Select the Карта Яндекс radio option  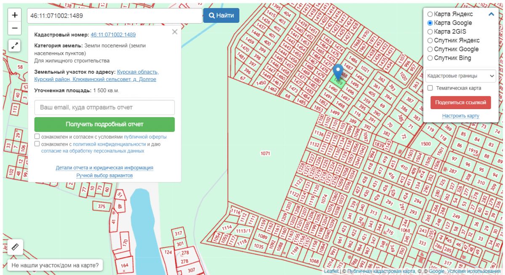tap(430, 14)
